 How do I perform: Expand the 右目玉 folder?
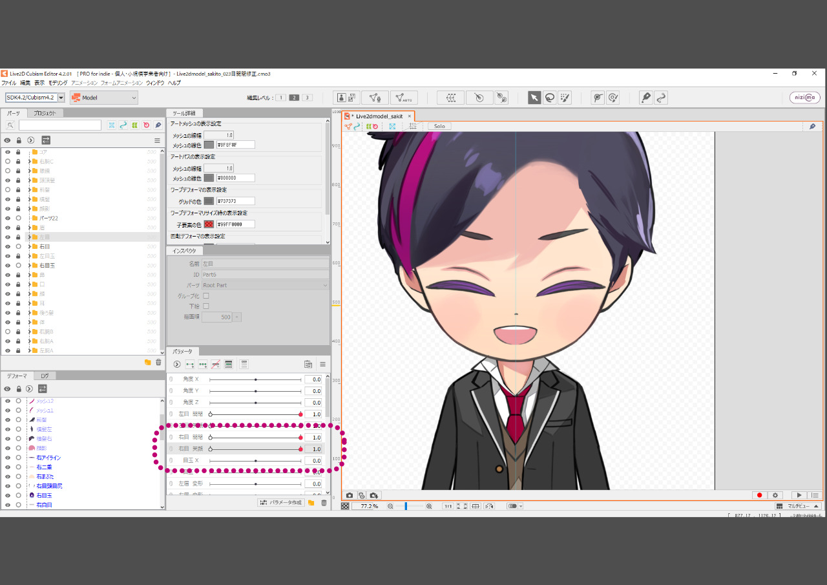pyautogui.click(x=28, y=266)
